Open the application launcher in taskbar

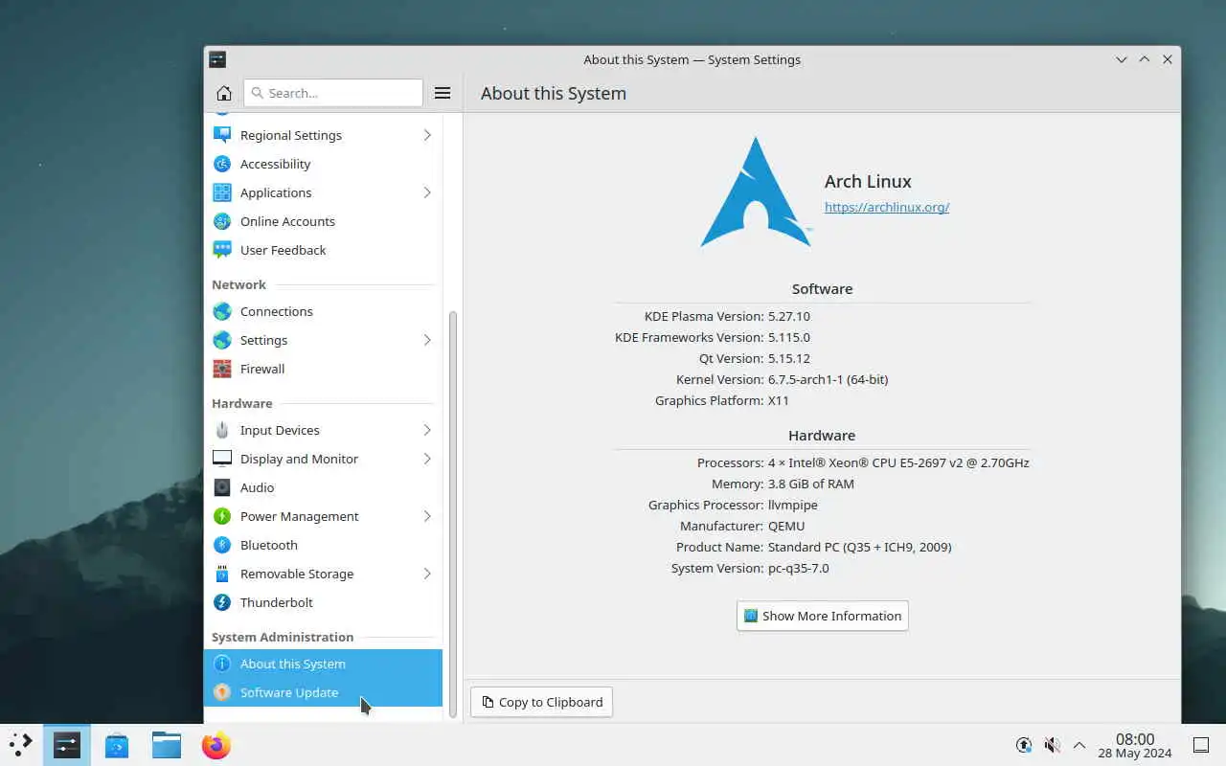20,745
